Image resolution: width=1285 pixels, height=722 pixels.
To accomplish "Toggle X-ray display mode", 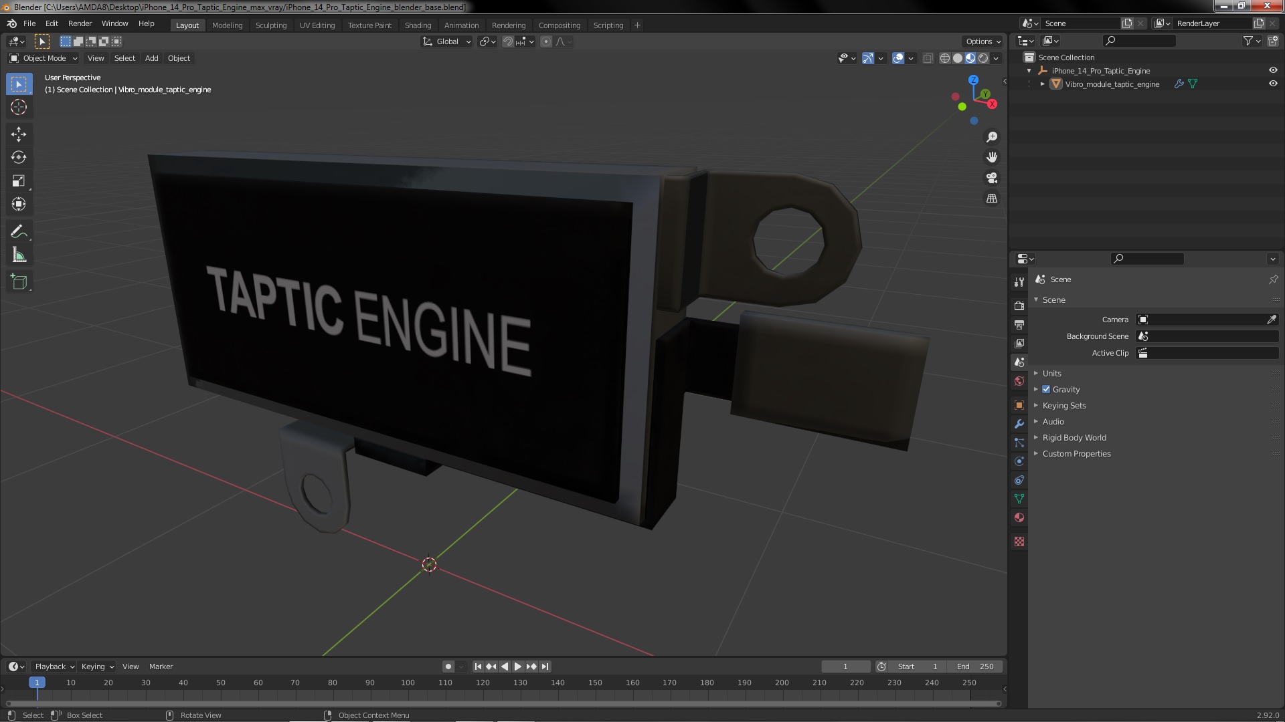I will pyautogui.click(x=928, y=58).
